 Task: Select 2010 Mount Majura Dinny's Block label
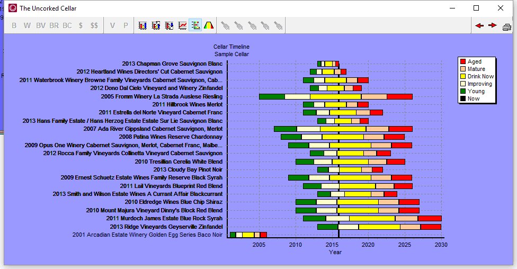point(154,210)
